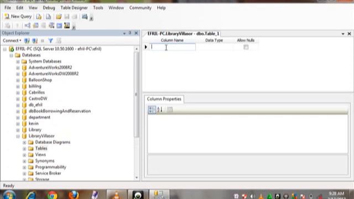
Task: Click the Manage XML Indexes icon
Action: pyautogui.click(x=51, y=25)
